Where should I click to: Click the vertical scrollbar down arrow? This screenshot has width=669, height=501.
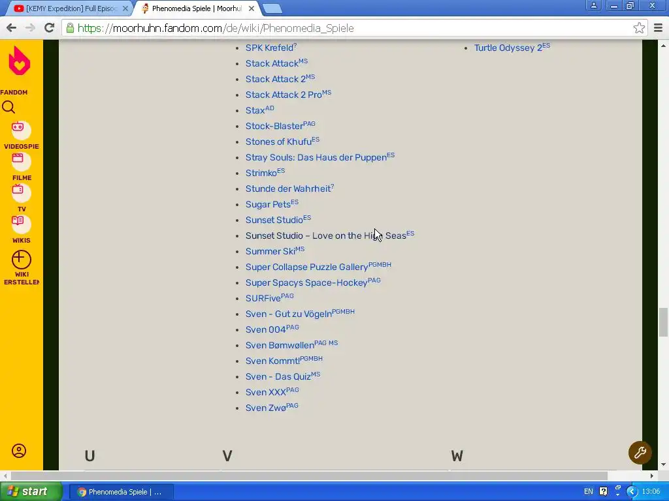pyautogui.click(x=663, y=464)
